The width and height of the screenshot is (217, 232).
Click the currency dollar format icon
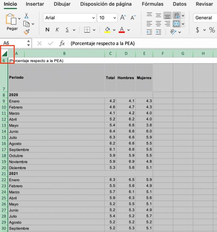[198, 30]
